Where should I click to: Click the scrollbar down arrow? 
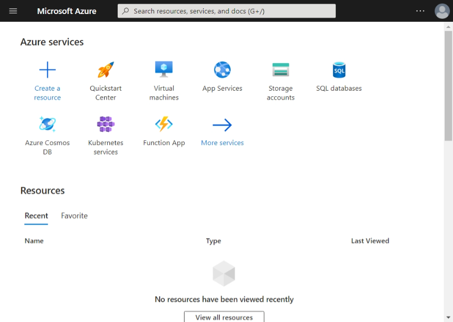pyautogui.click(x=448, y=317)
